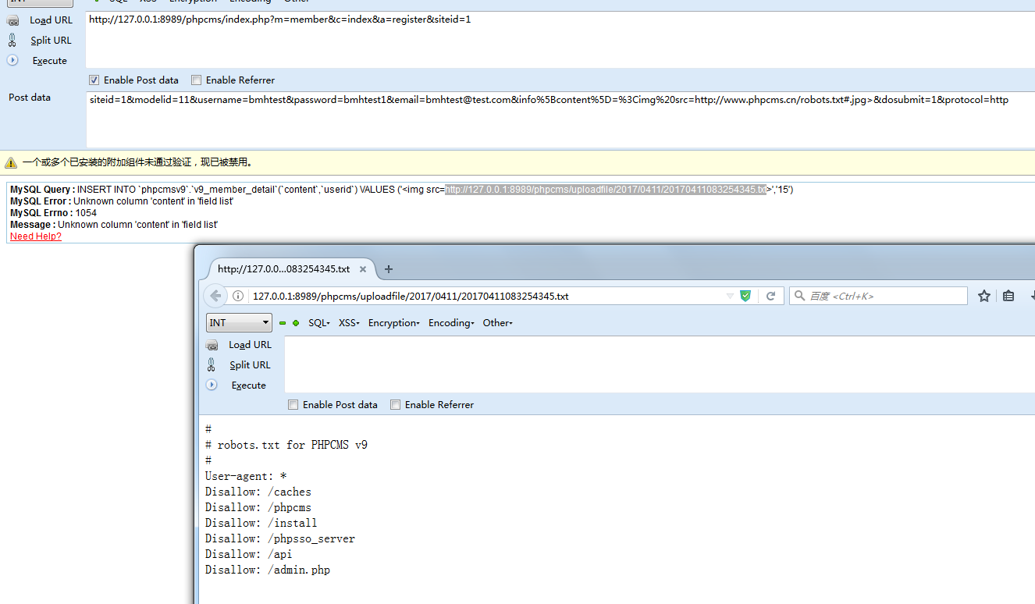
Task: Click the Post data text field
Action: (560, 119)
